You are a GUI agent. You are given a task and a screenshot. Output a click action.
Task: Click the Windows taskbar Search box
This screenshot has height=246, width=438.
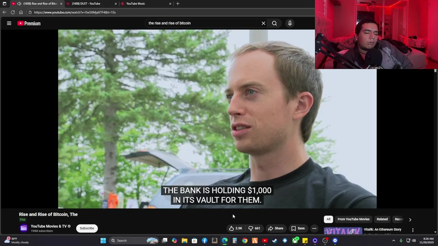[x=134, y=241]
